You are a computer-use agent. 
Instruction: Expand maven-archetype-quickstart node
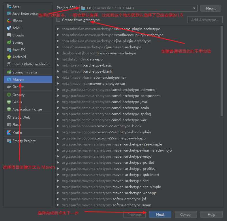(58, 175)
